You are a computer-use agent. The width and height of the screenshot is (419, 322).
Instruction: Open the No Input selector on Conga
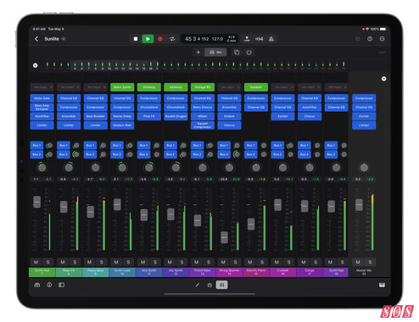(310, 87)
